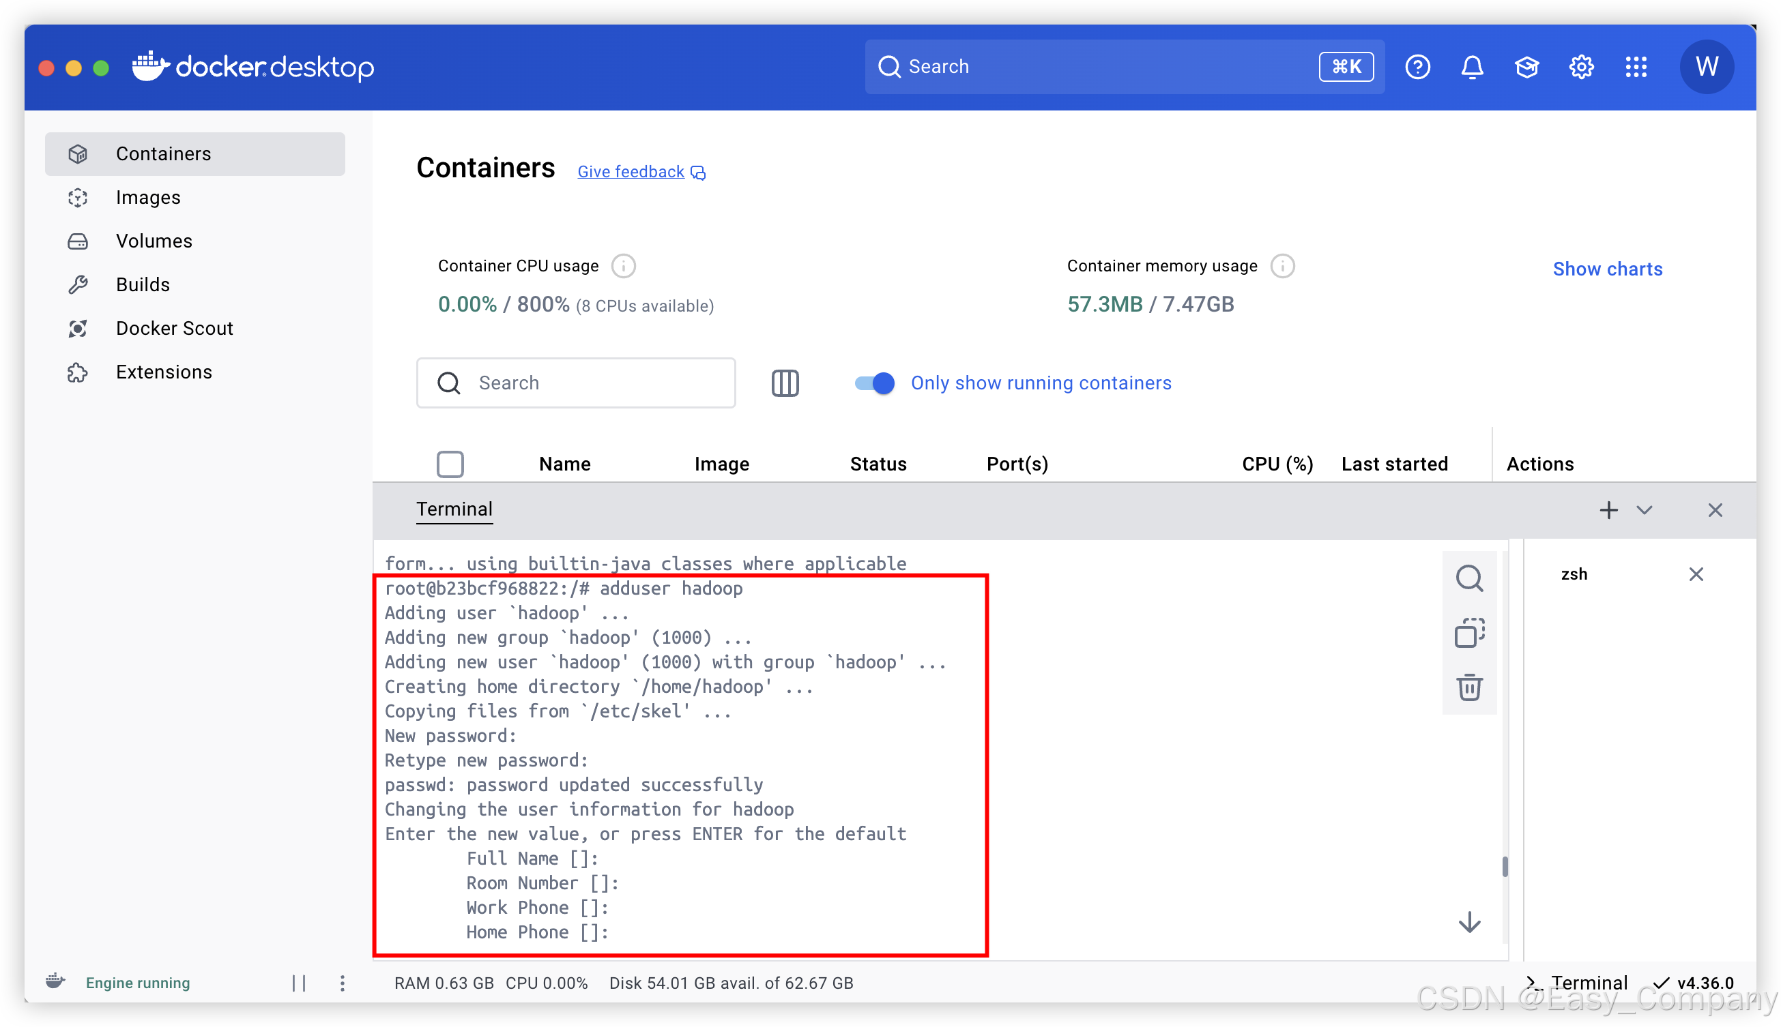Click the 57.3MB / 7.47GB memory value

pos(1150,305)
